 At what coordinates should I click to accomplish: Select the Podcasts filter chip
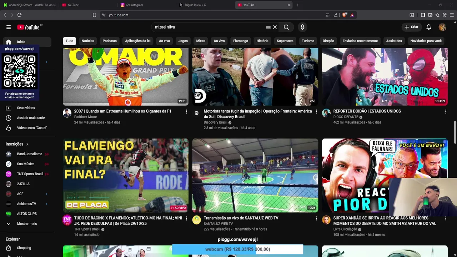110,41
